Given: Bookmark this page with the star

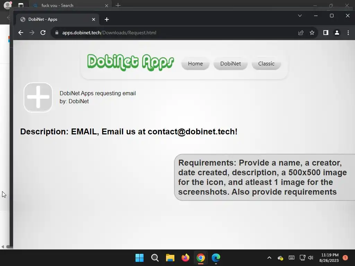Looking at the screenshot, I should coord(312,33).
